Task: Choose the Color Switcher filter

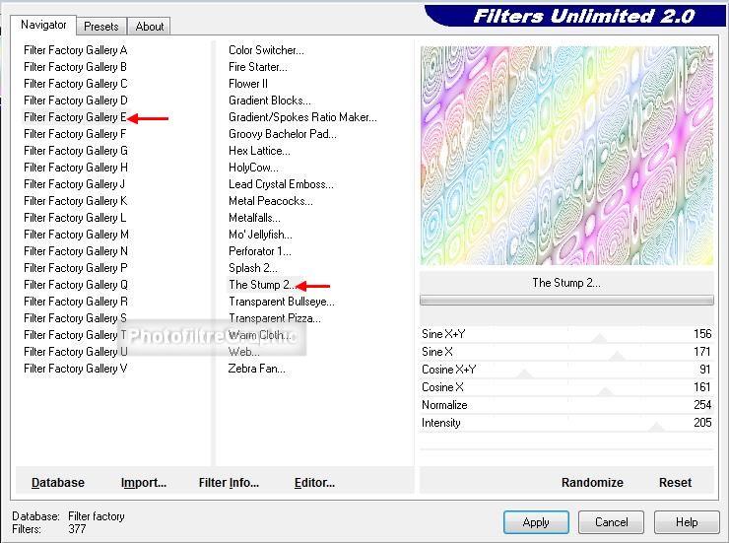Action: tap(266, 50)
